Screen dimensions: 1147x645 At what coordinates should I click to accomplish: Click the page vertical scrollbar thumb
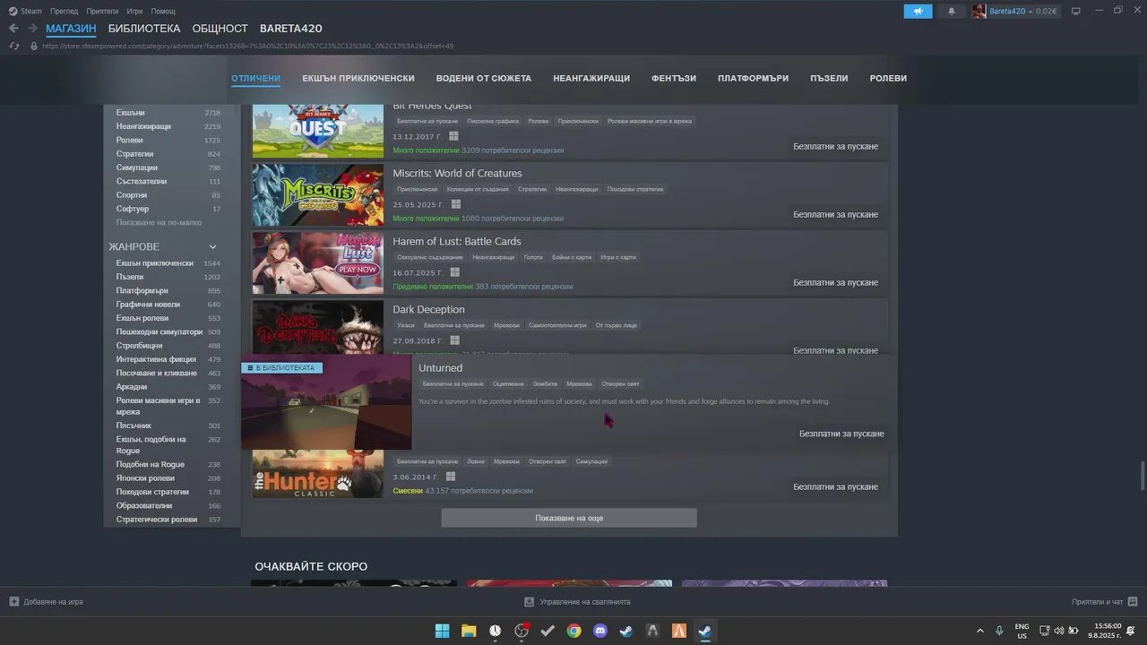click(1142, 476)
